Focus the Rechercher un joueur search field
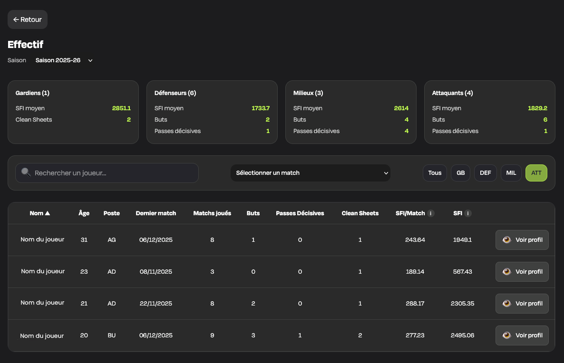This screenshot has width=564, height=363. [114, 173]
